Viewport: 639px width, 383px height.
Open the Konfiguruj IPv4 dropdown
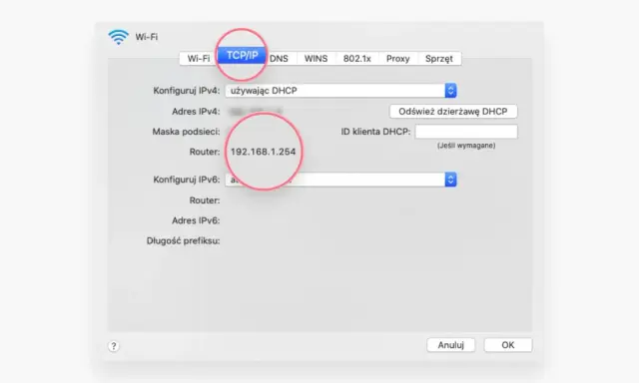[340, 91]
